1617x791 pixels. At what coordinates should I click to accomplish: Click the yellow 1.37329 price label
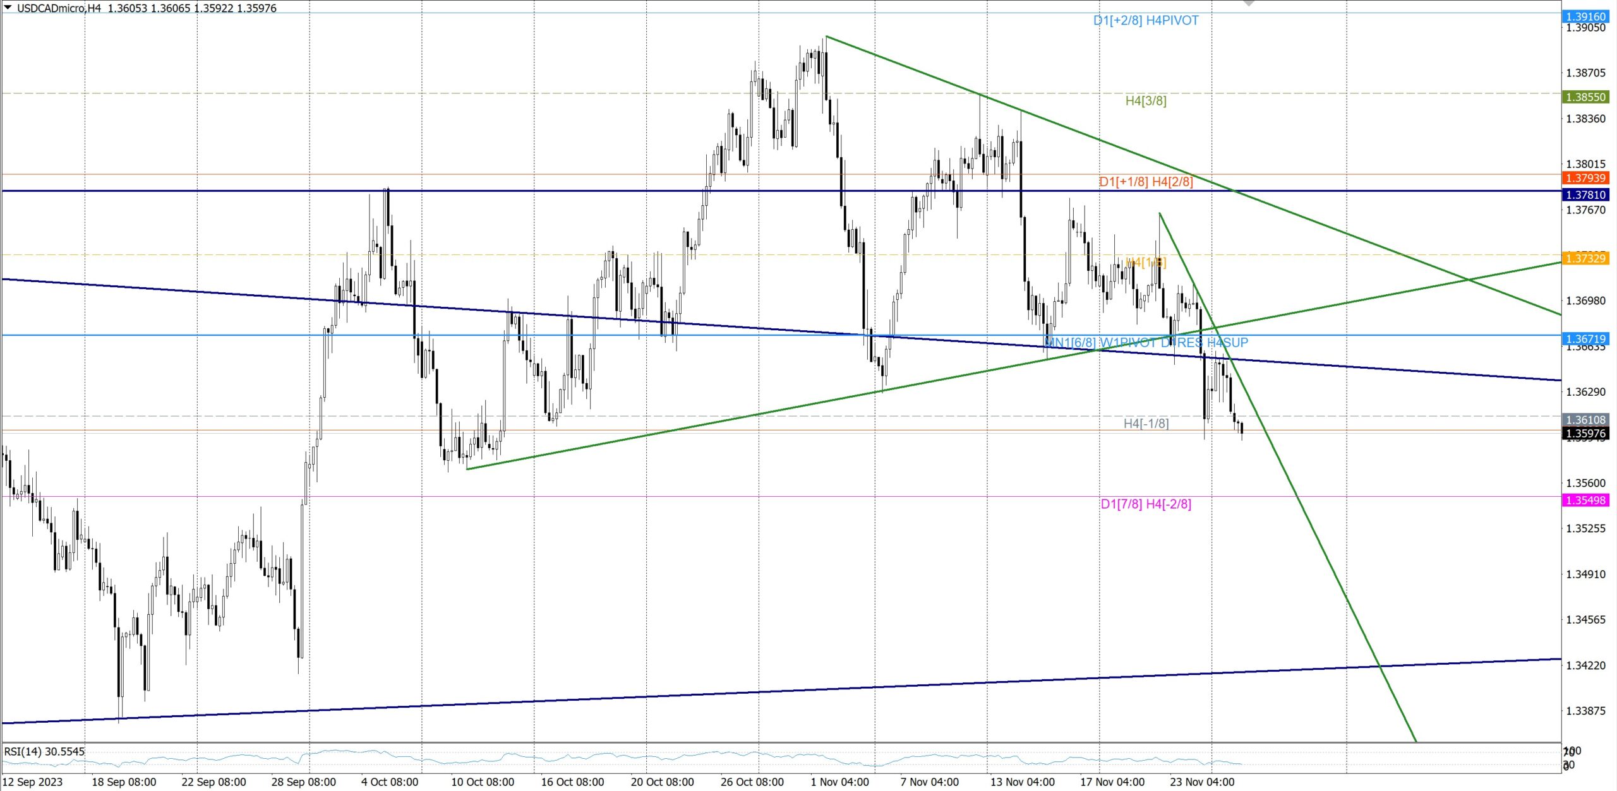[1585, 258]
